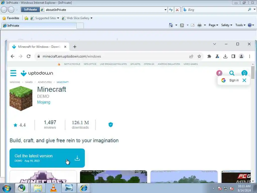Click the Chrome share page icon
The image size is (257, 193).
tap(191, 57)
